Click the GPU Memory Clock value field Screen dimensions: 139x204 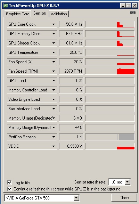click(x=71, y=34)
